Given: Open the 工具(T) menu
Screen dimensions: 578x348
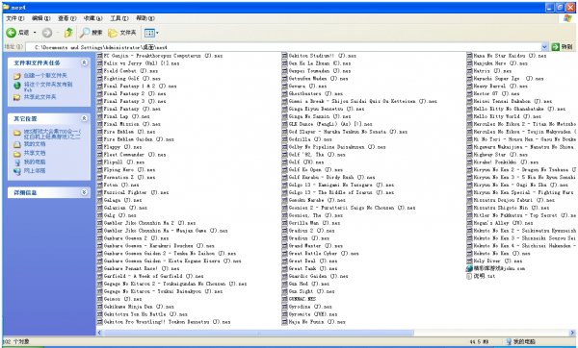Looking at the screenshot, I should (x=119, y=18).
